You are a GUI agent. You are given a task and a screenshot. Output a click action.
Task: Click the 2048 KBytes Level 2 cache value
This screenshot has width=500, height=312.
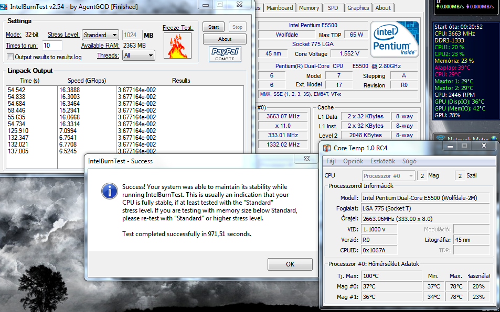coord(366,135)
